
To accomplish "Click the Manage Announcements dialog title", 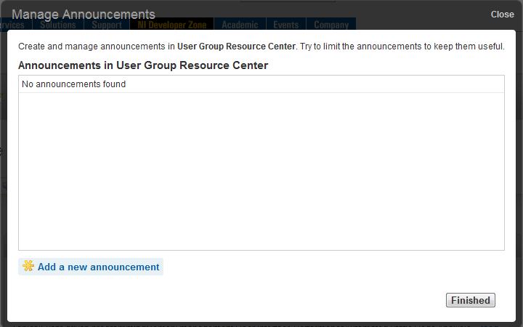I will (84, 14).
